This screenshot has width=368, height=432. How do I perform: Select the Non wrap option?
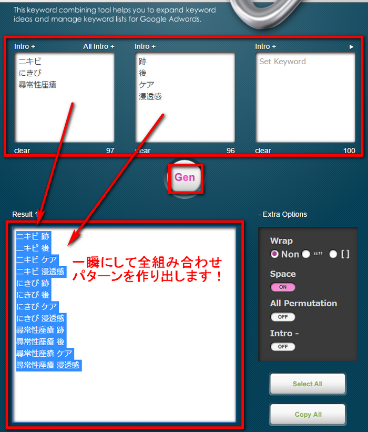(274, 254)
